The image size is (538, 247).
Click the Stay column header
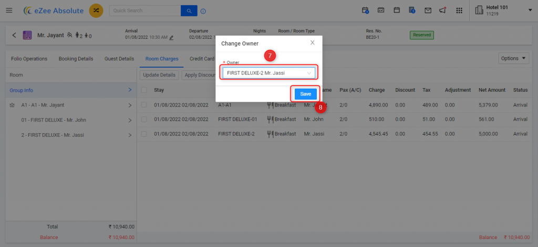[159, 90]
